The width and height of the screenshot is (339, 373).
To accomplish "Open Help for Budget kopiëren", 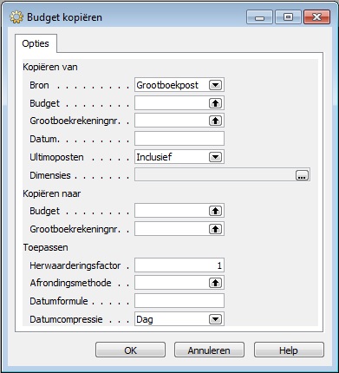I will (x=289, y=350).
